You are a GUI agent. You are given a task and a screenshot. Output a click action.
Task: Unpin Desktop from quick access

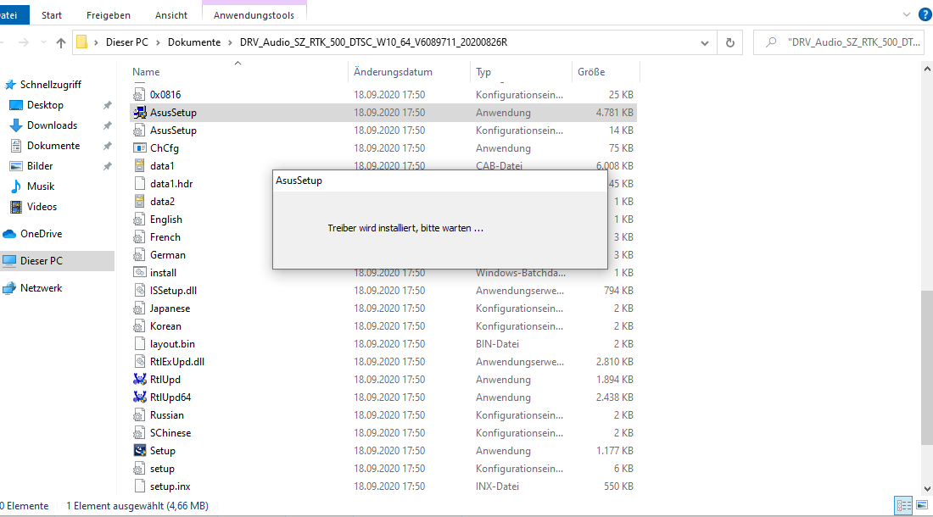coord(107,105)
